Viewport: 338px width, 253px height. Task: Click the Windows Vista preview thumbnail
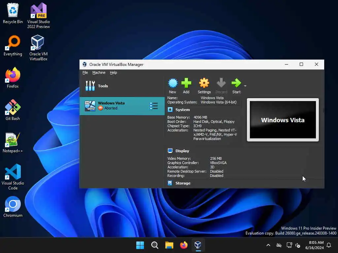(283, 120)
